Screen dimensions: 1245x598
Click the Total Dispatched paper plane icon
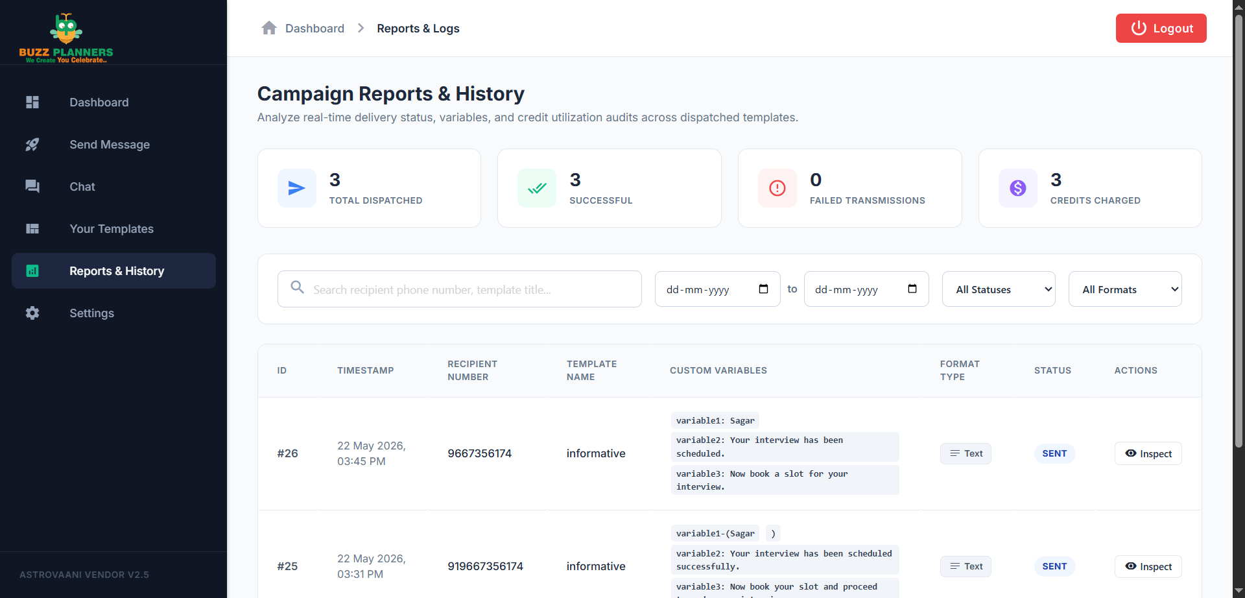click(296, 188)
